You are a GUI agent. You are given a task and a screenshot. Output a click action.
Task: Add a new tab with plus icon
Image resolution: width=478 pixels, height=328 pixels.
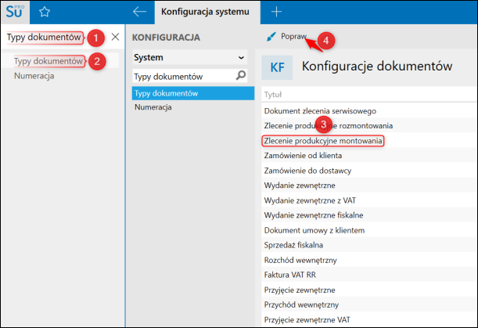coord(276,12)
